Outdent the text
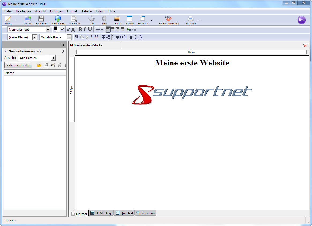The image size is (312, 226). point(134,30)
